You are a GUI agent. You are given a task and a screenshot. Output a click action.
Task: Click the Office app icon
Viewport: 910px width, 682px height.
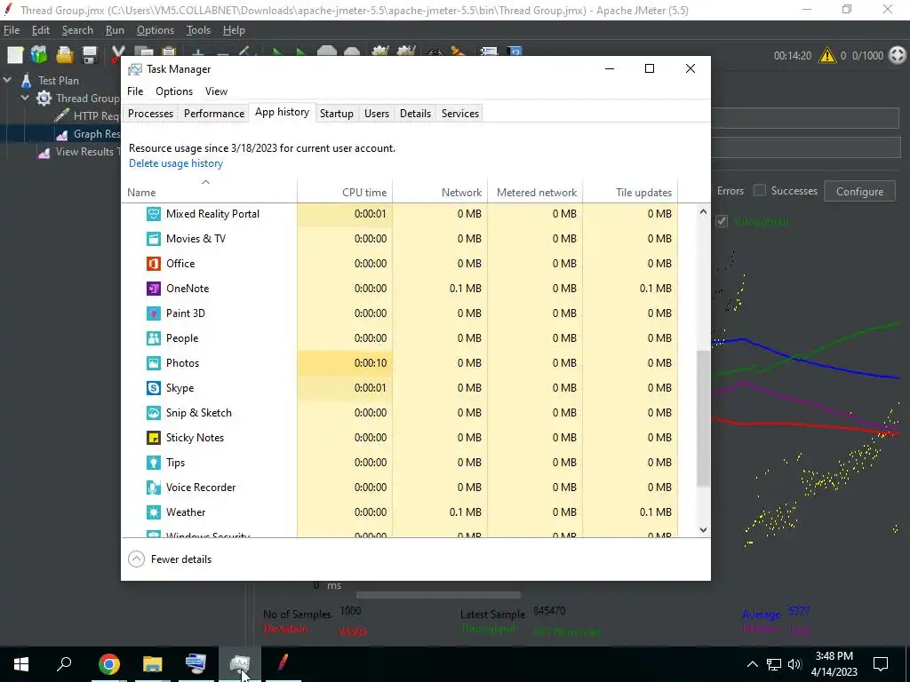tap(153, 263)
